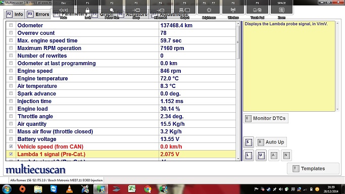This screenshot has height=194, width=345.
Task: Click the Mute icon in hotkey overlay
Action: point(64,10)
